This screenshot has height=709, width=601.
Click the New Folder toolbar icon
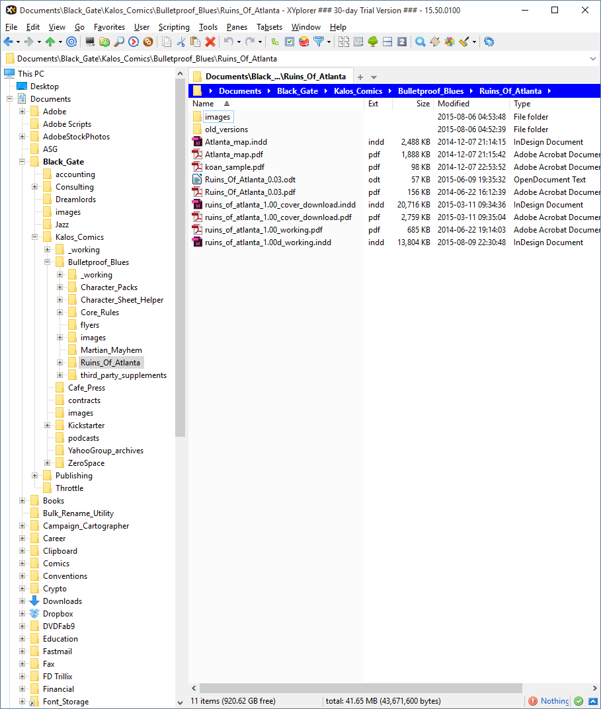pyautogui.click(x=104, y=42)
